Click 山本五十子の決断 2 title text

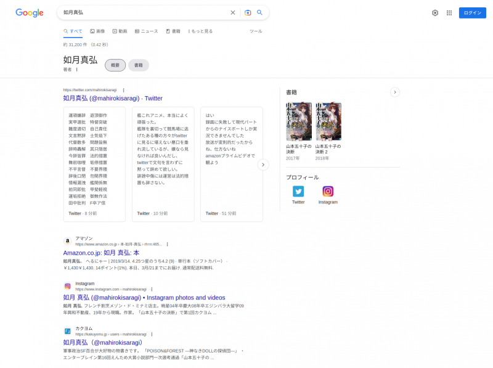(328, 149)
